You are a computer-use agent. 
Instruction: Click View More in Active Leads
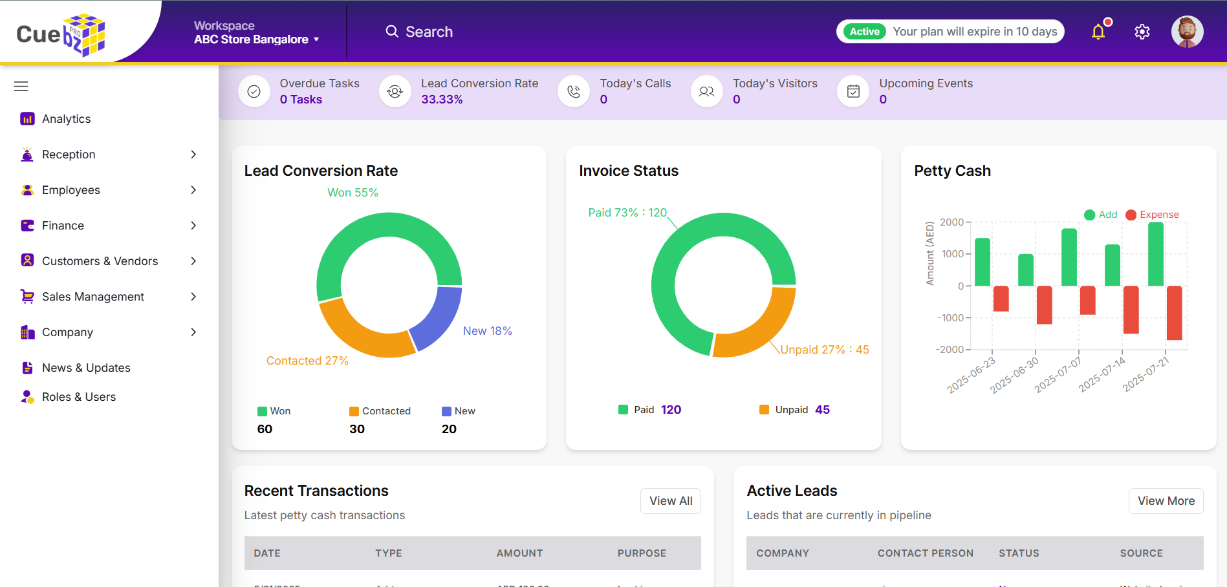pyautogui.click(x=1166, y=500)
